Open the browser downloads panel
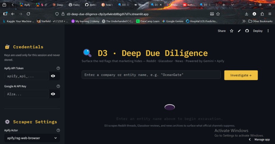The height and width of the screenshot is (144, 275). [x=246, y=14]
